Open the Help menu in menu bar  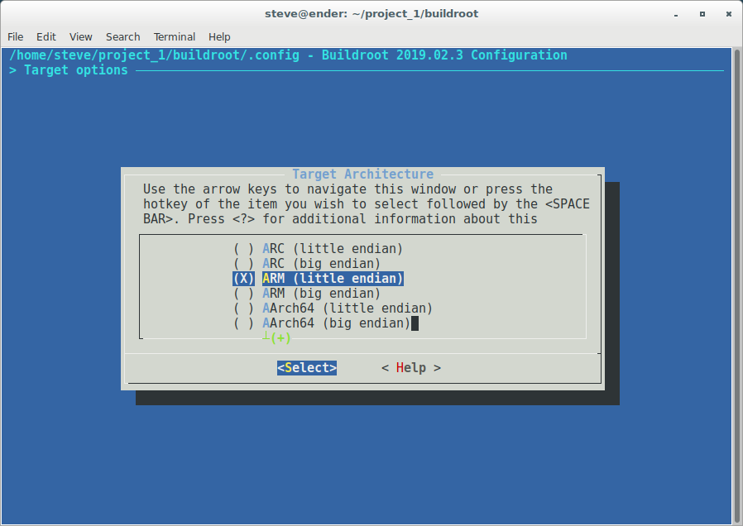tap(219, 36)
